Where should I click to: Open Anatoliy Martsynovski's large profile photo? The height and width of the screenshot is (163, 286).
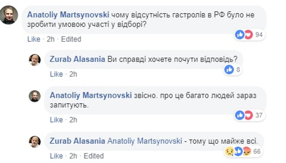[x=9, y=15]
